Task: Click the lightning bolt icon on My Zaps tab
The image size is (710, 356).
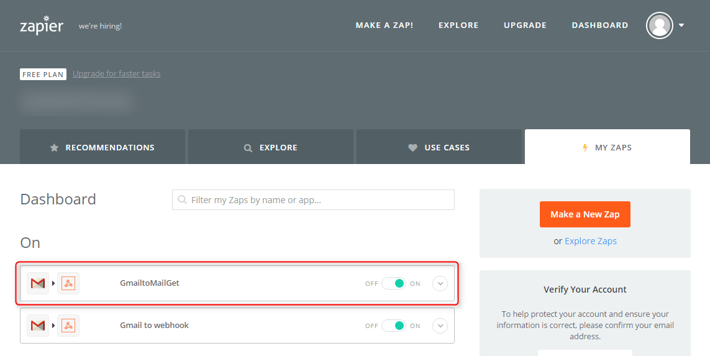Action: (x=585, y=148)
